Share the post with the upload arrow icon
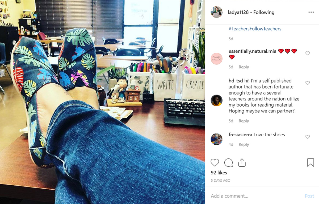Viewport: 319px width, 204px height. coord(242,162)
